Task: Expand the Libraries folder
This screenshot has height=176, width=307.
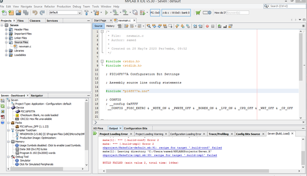Action: (6, 51)
